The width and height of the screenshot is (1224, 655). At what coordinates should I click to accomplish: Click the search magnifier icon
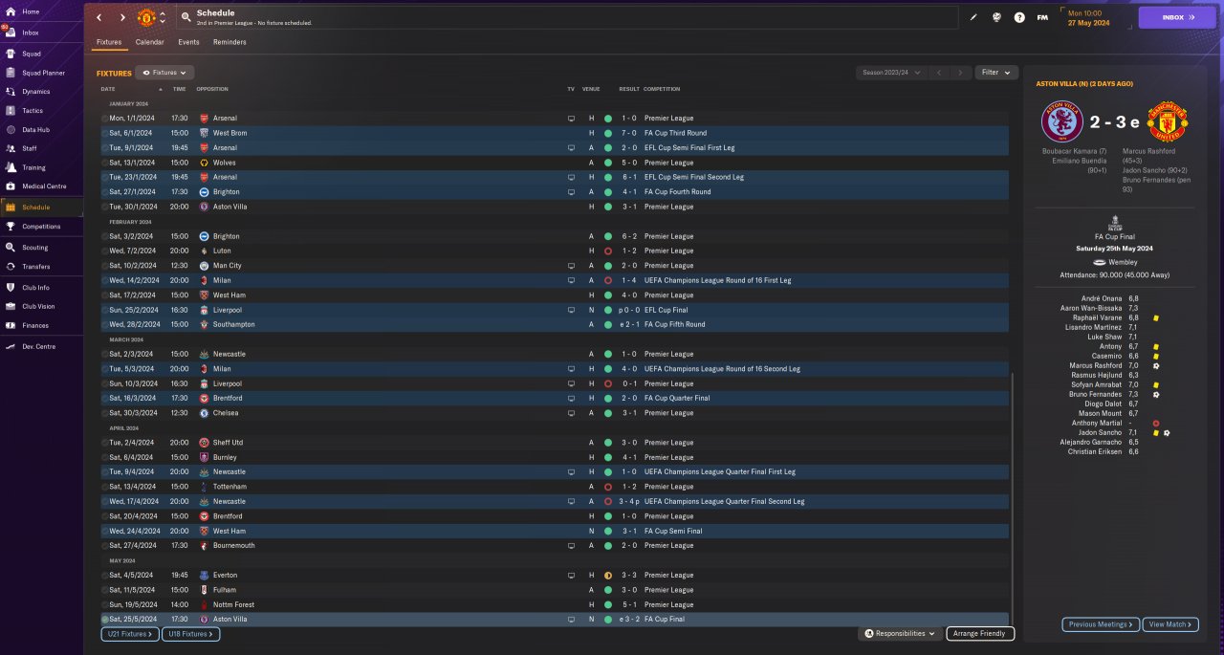point(185,17)
